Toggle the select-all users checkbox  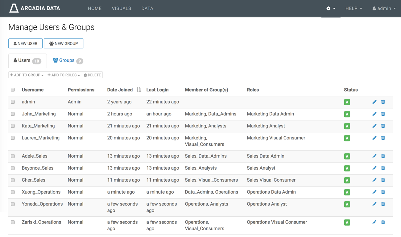point(13,90)
